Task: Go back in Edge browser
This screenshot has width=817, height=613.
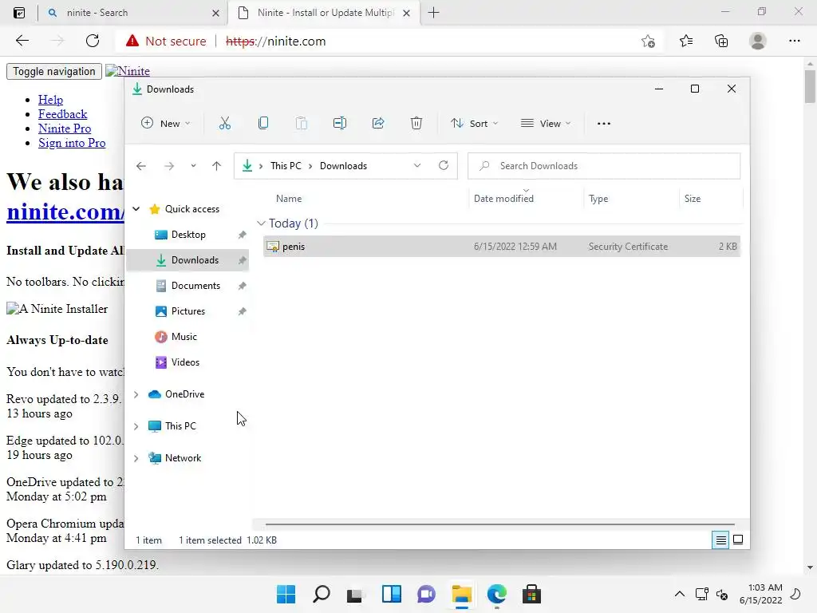Action: (x=22, y=41)
